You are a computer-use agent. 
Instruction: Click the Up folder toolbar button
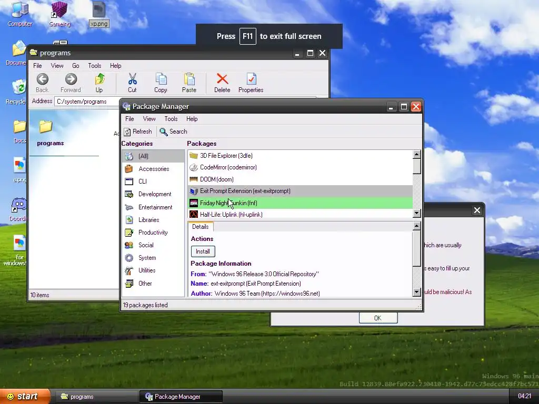(99, 83)
